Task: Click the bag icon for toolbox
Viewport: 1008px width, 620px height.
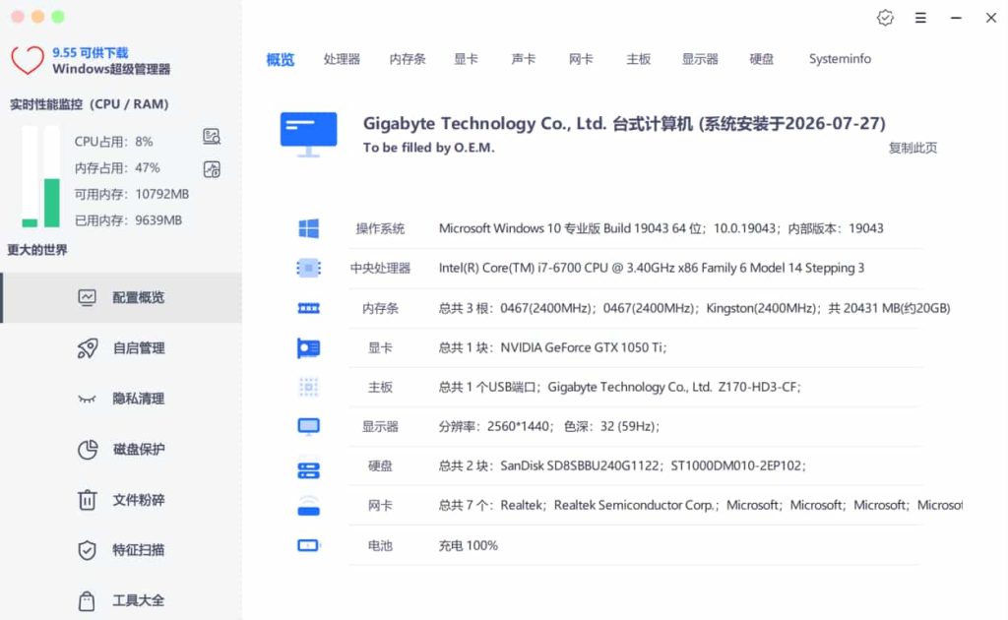Action: tap(87, 600)
